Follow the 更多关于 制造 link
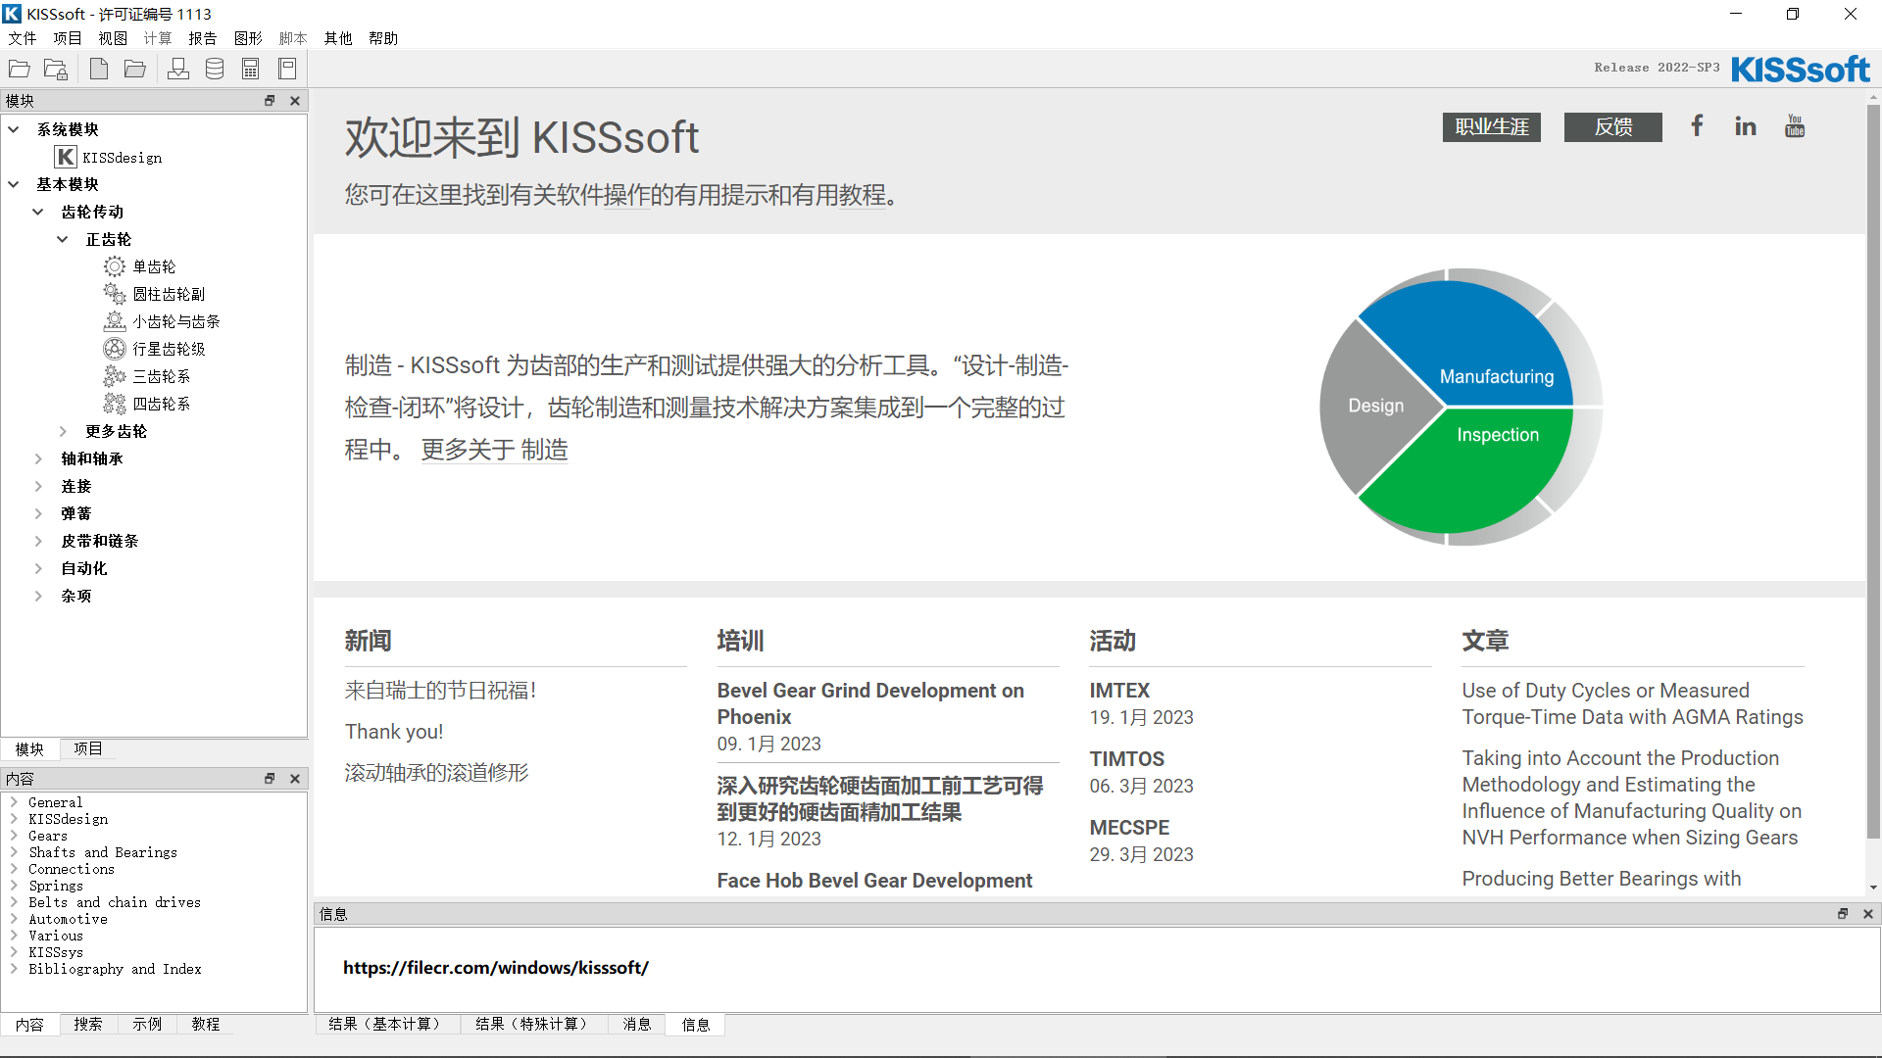The height and width of the screenshot is (1058, 1882). [494, 450]
